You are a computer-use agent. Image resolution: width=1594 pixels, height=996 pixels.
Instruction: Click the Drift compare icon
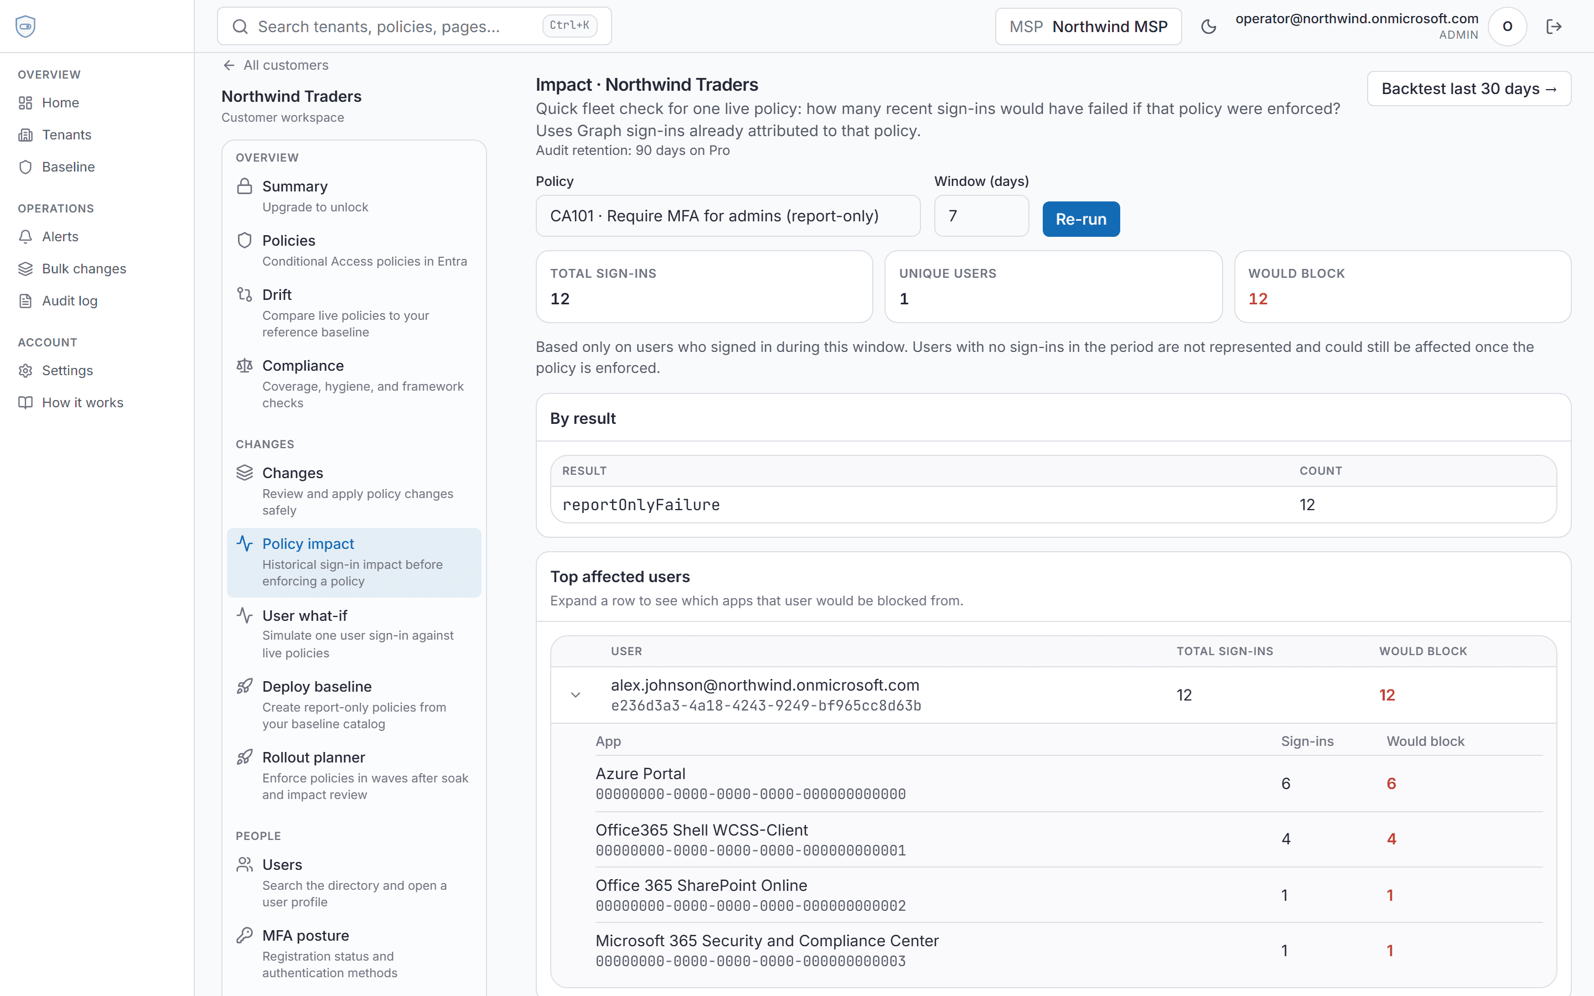click(x=245, y=294)
